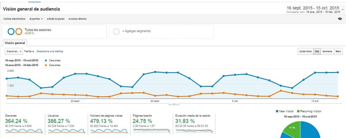Click the Usuarios sparkline thumbnail
Image resolution: width=346 pixels, height=138 pixels.
[x=67, y=131]
